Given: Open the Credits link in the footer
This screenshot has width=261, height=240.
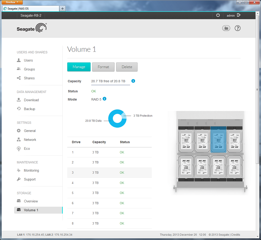Looking at the screenshot, I should [236, 235].
